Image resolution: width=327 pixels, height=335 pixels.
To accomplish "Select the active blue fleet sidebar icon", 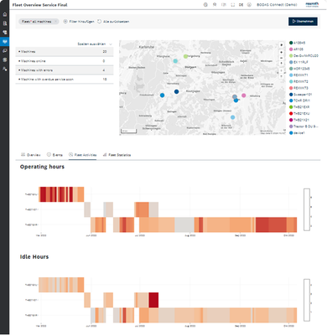I will click(x=4, y=42).
